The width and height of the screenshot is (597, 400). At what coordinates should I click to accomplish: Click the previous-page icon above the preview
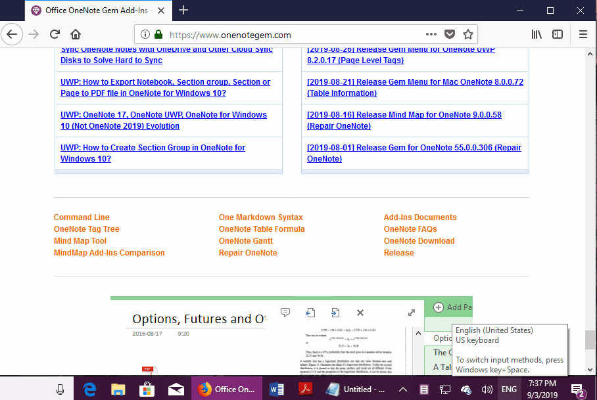tap(310, 313)
